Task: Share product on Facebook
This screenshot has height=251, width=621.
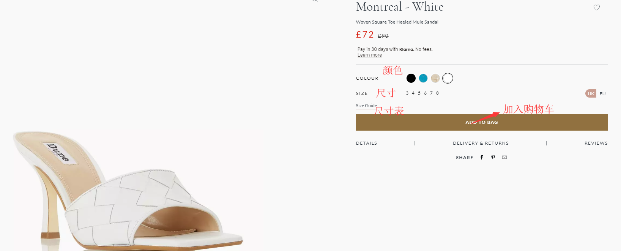Action: (x=482, y=157)
